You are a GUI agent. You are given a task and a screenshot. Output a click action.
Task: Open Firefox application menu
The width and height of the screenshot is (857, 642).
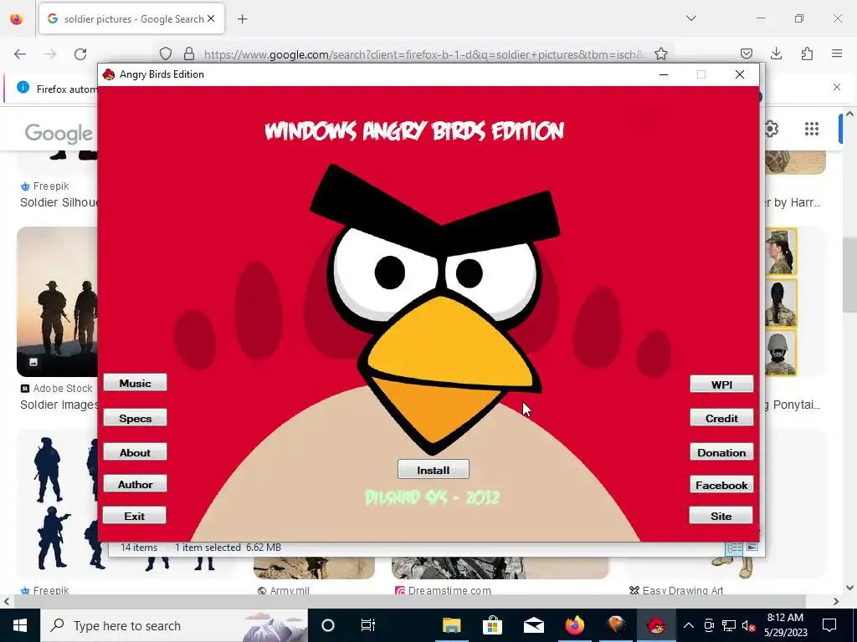tap(837, 53)
